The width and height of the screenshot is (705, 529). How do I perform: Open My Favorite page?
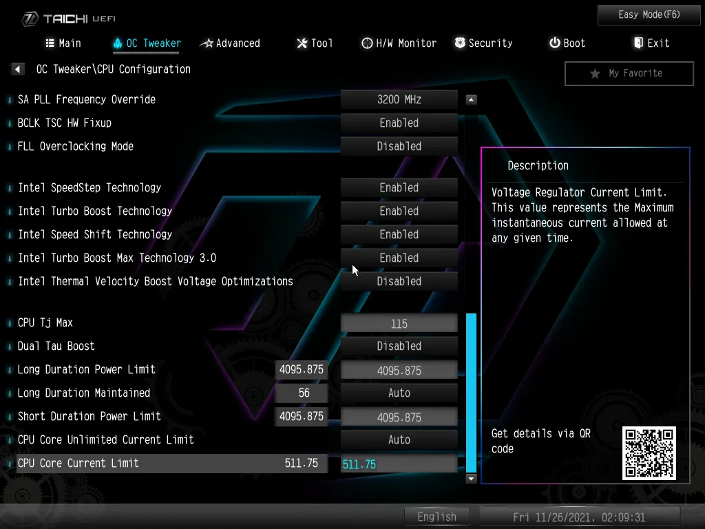(629, 73)
